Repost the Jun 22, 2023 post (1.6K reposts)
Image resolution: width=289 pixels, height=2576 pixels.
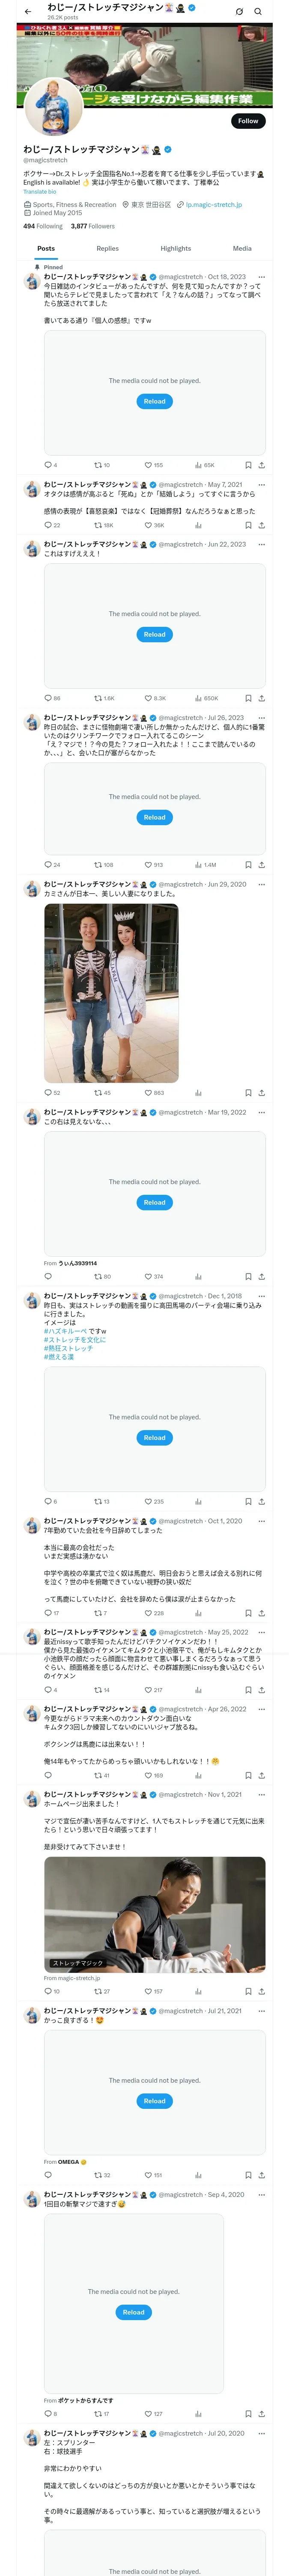[x=104, y=698]
